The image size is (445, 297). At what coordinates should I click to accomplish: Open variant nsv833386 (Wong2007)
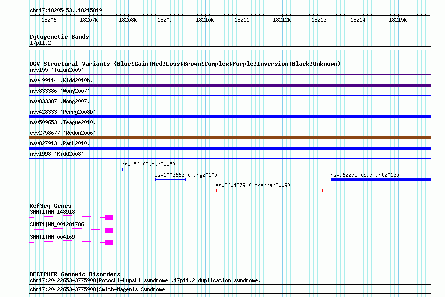click(x=60, y=91)
